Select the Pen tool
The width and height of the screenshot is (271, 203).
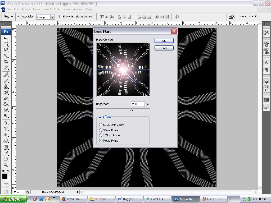[x=6, y=123]
